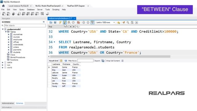Open the inspector for the selected object
The width and height of the screenshot is (197, 111).
[x=14, y=14]
